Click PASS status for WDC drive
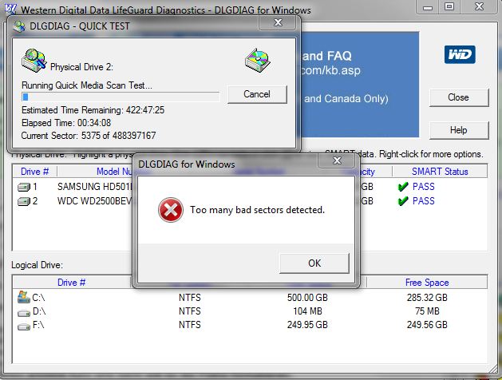 (423, 201)
